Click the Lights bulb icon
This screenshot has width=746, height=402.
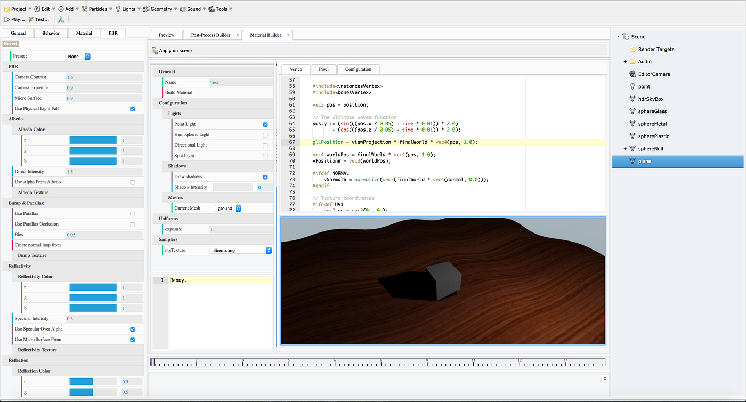[x=118, y=9]
